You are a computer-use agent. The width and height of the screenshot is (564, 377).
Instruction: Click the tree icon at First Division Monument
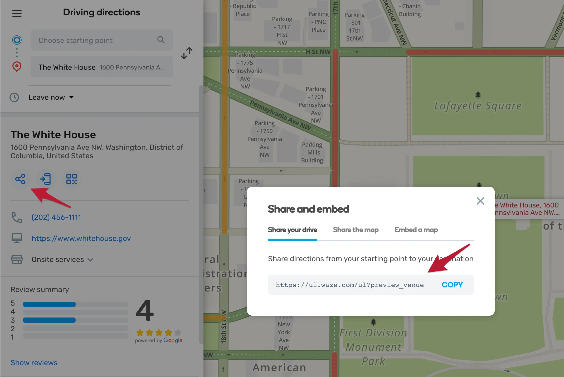click(x=373, y=322)
